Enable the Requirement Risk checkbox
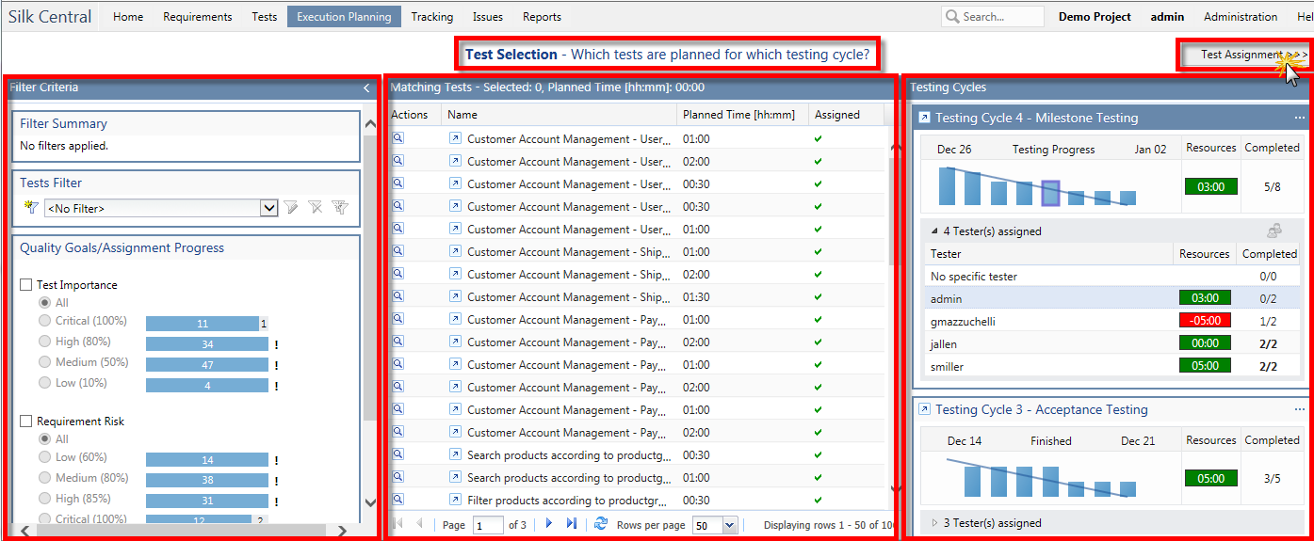 [x=26, y=422]
